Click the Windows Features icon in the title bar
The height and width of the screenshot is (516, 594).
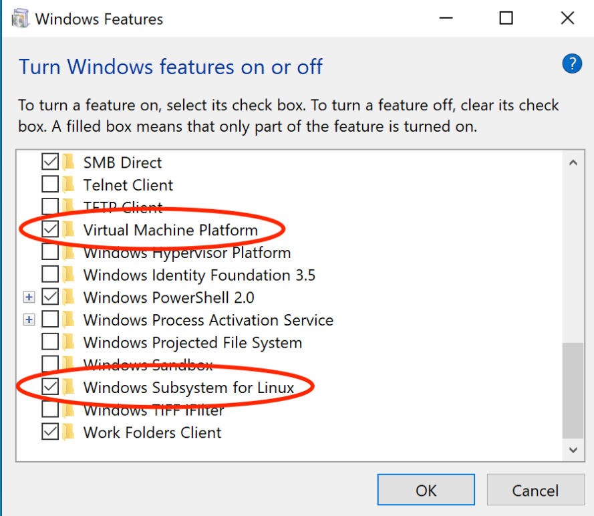[20, 18]
